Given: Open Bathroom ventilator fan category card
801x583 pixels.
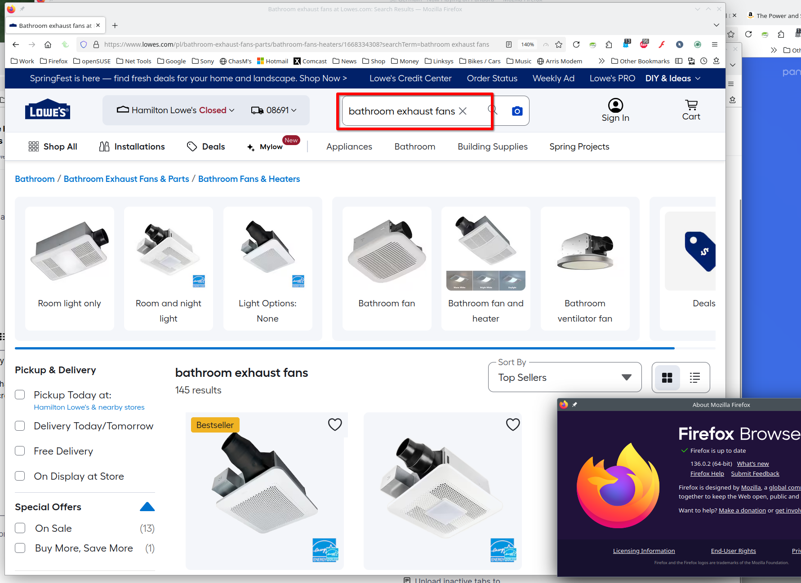Looking at the screenshot, I should (585, 268).
